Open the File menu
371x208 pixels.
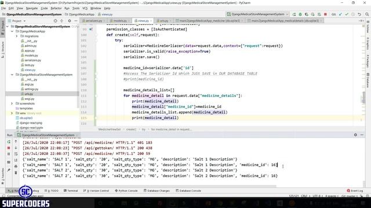point(3,8)
